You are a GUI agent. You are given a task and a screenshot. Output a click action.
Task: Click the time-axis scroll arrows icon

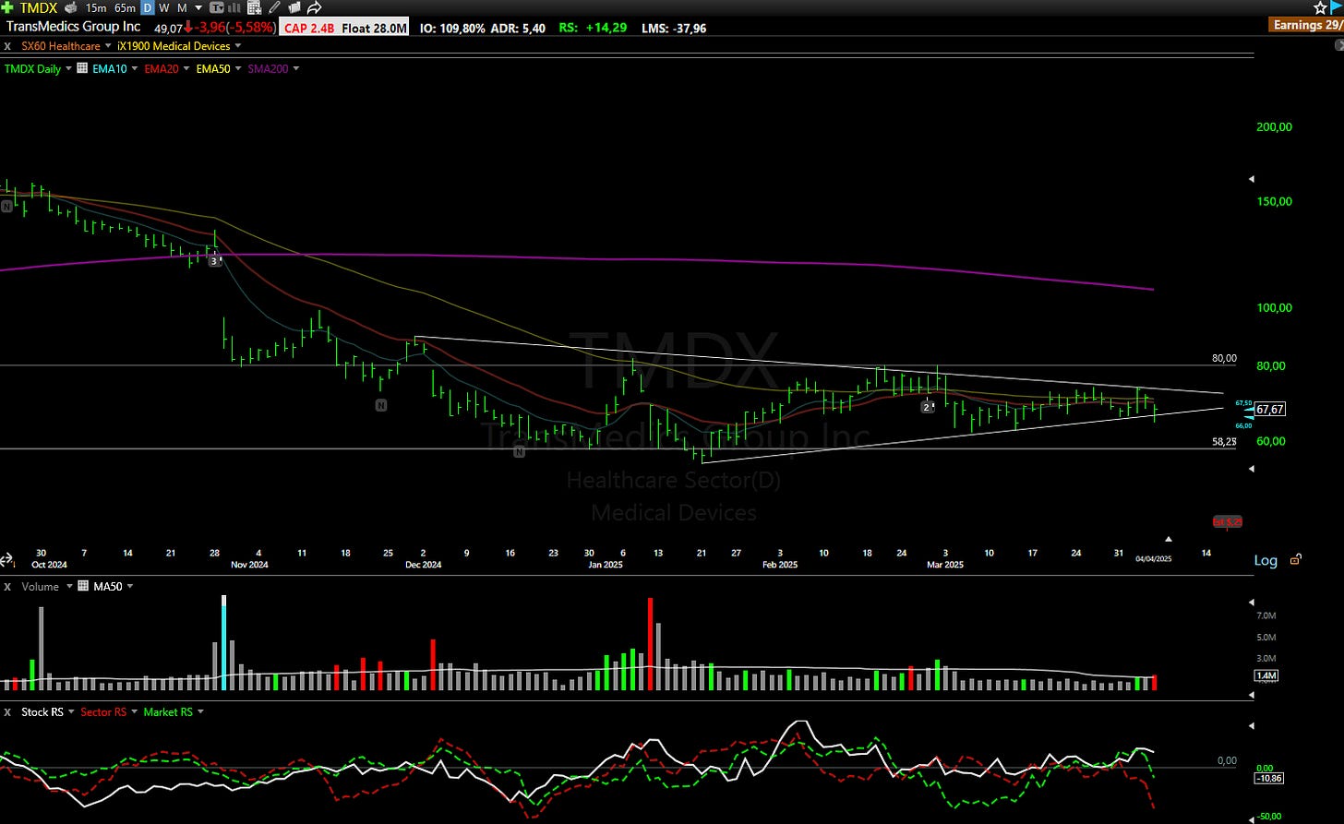(6, 559)
